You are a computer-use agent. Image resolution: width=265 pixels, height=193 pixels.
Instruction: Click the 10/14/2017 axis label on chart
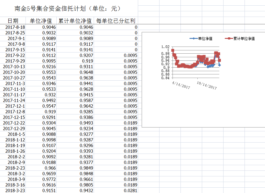coord(207,85)
